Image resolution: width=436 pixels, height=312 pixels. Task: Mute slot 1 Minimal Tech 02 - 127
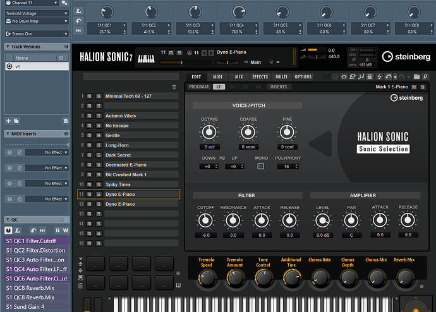[x=89, y=96]
